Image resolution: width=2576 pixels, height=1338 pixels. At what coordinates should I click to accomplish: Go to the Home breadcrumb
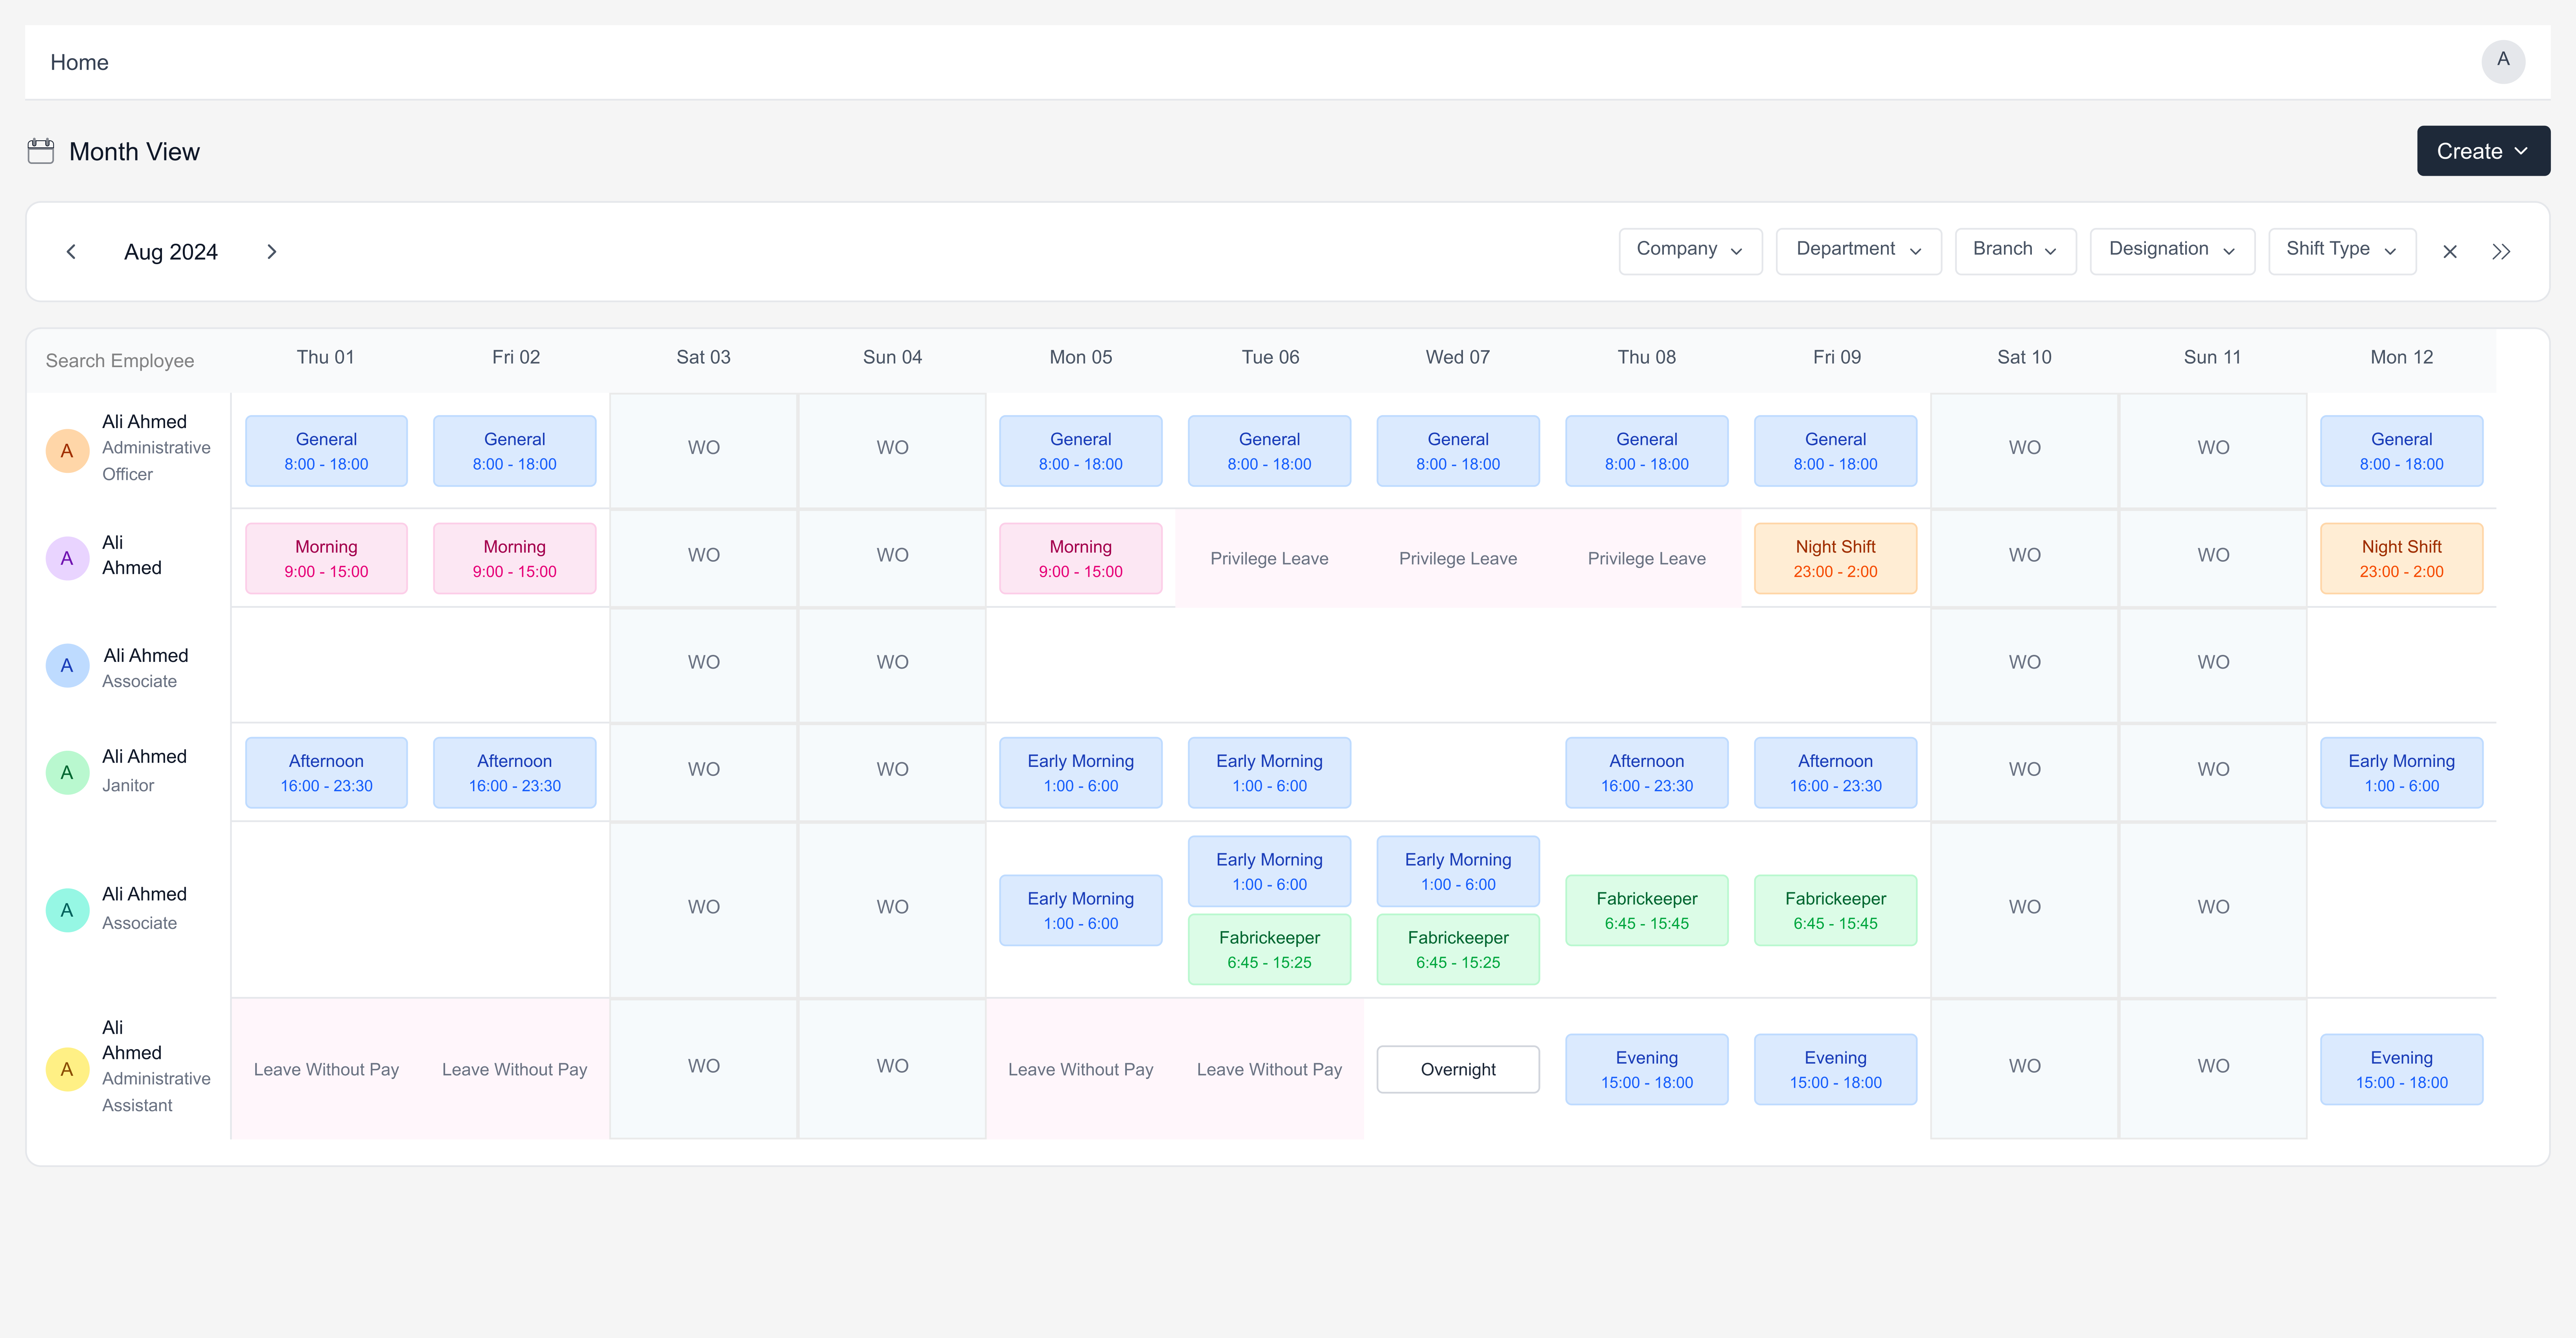(79, 62)
